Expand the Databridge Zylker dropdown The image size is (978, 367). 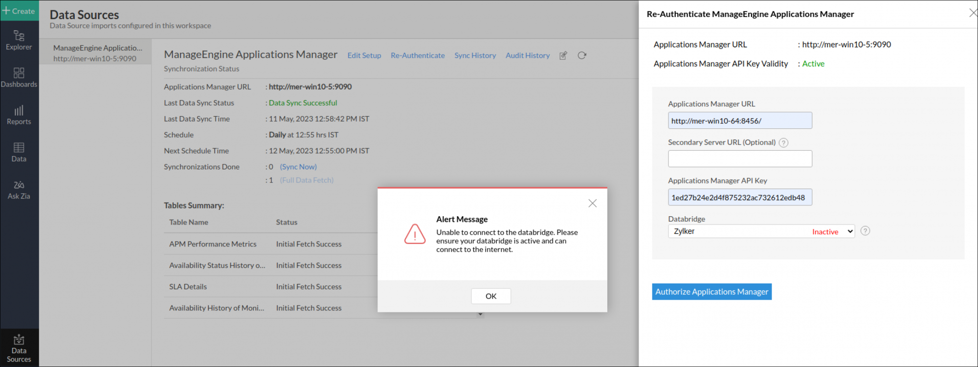(761, 231)
